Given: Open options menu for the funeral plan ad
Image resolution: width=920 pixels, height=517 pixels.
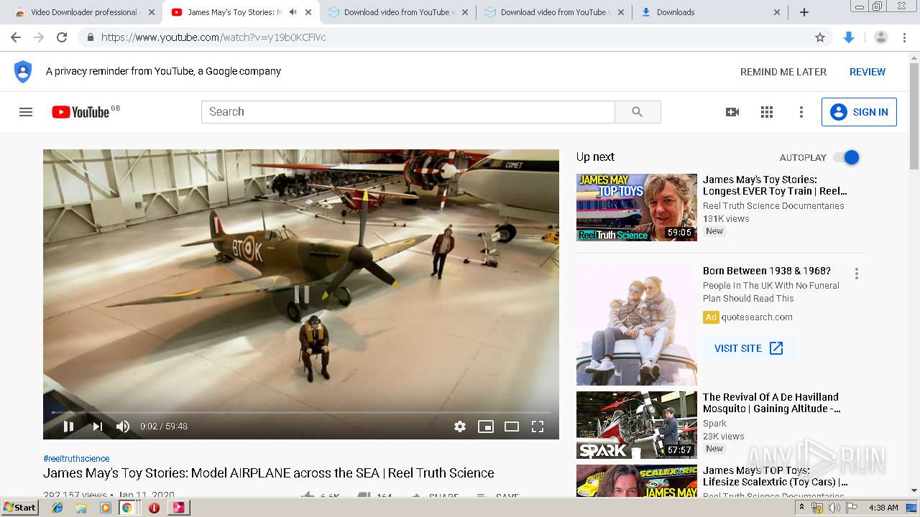Looking at the screenshot, I should tap(856, 274).
